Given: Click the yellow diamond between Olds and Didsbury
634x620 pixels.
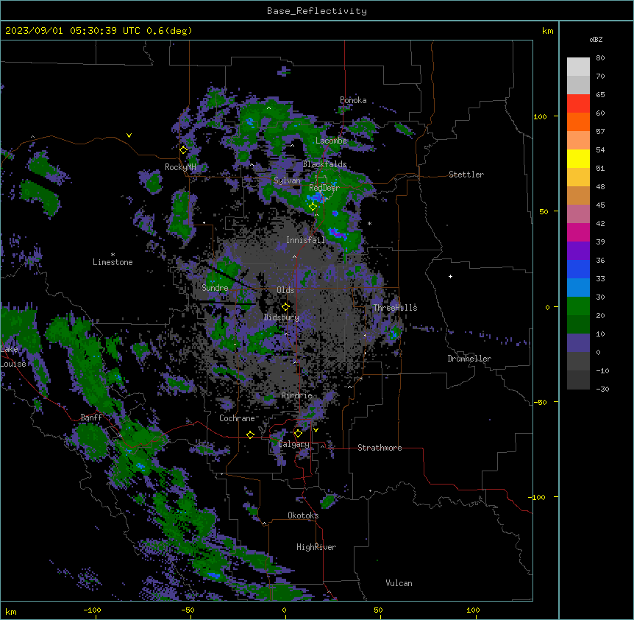Looking at the screenshot, I should pyautogui.click(x=285, y=307).
